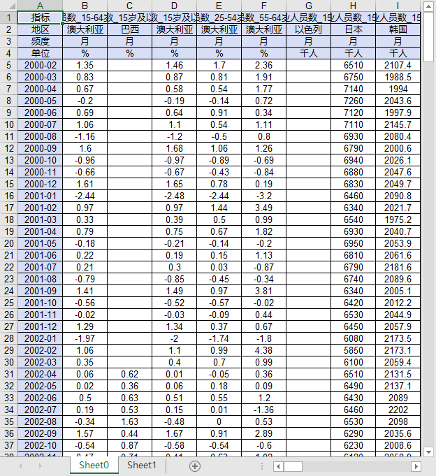Image resolution: width=436 pixels, height=476 pixels.
Task: Click cell H5 with value 6510
Action: (353, 65)
